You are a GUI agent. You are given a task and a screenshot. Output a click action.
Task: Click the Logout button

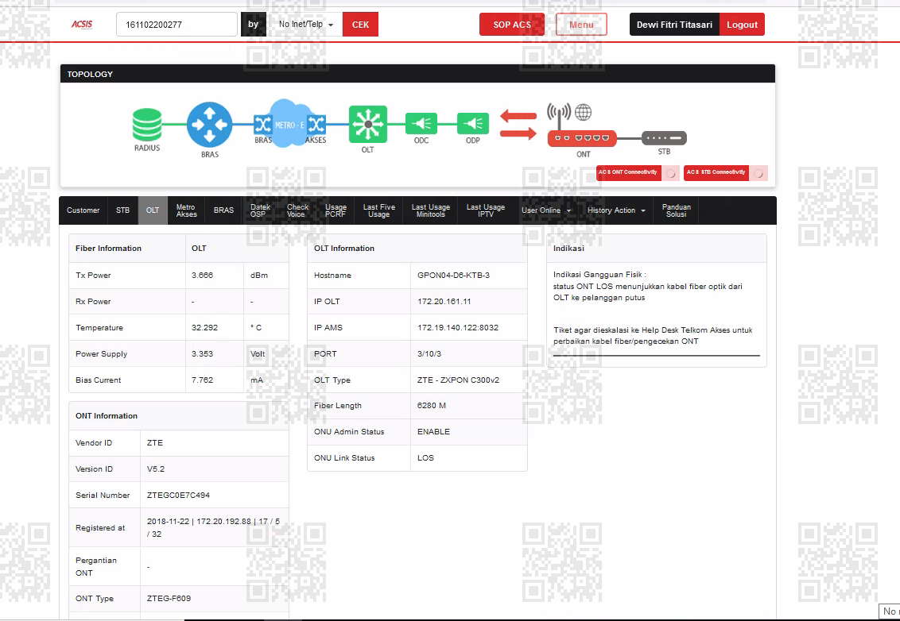[x=742, y=25]
